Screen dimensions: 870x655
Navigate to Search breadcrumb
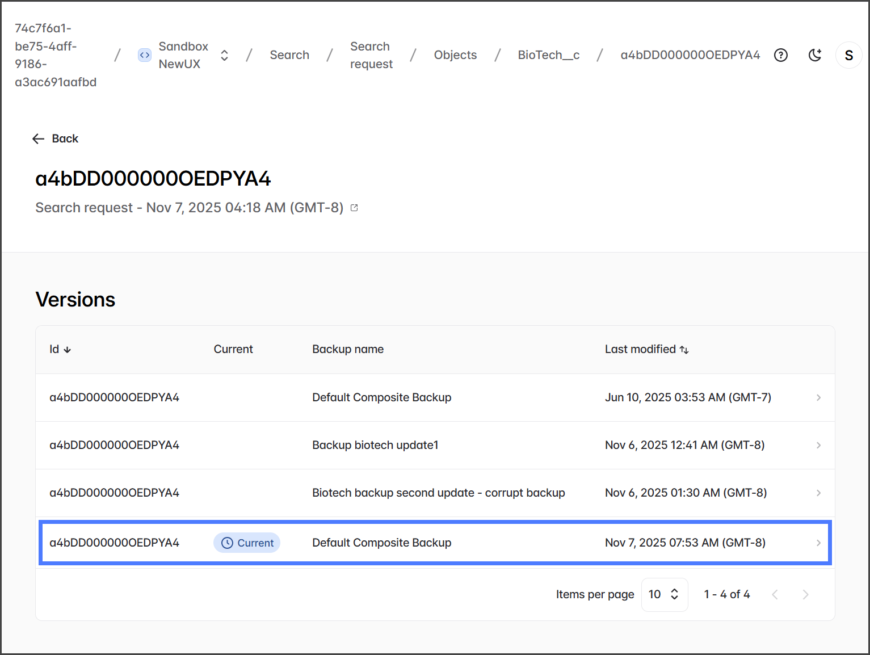289,55
